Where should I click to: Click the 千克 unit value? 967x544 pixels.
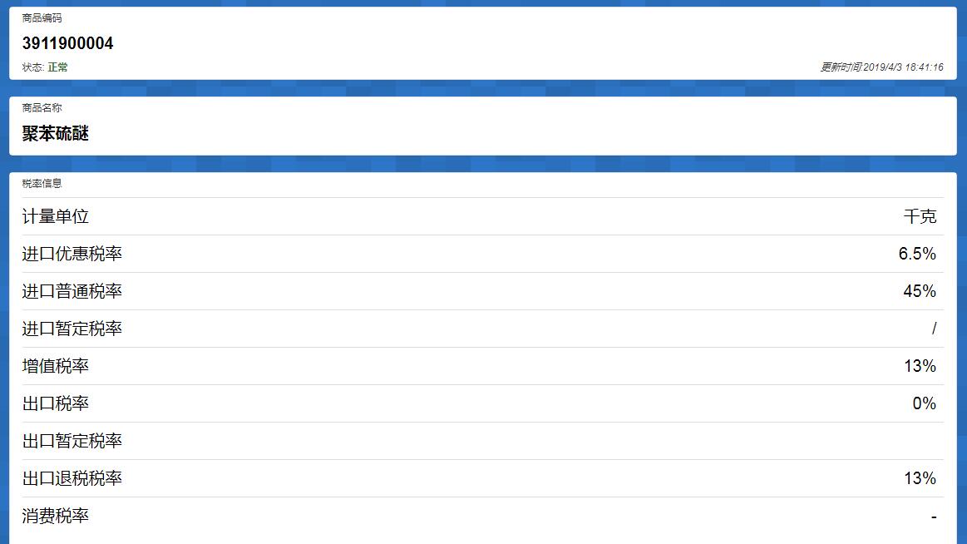click(920, 216)
